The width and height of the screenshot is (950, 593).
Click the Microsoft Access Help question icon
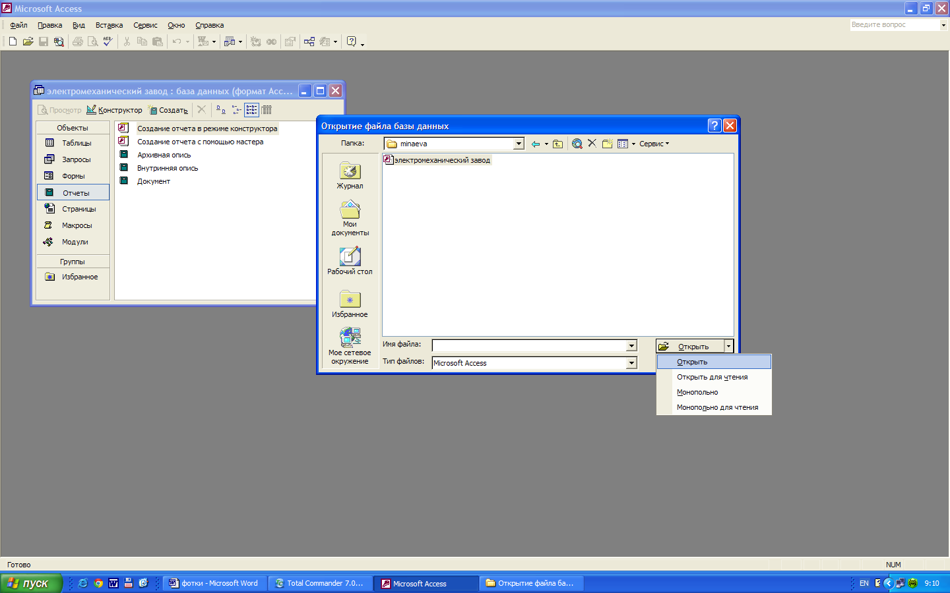coord(352,42)
